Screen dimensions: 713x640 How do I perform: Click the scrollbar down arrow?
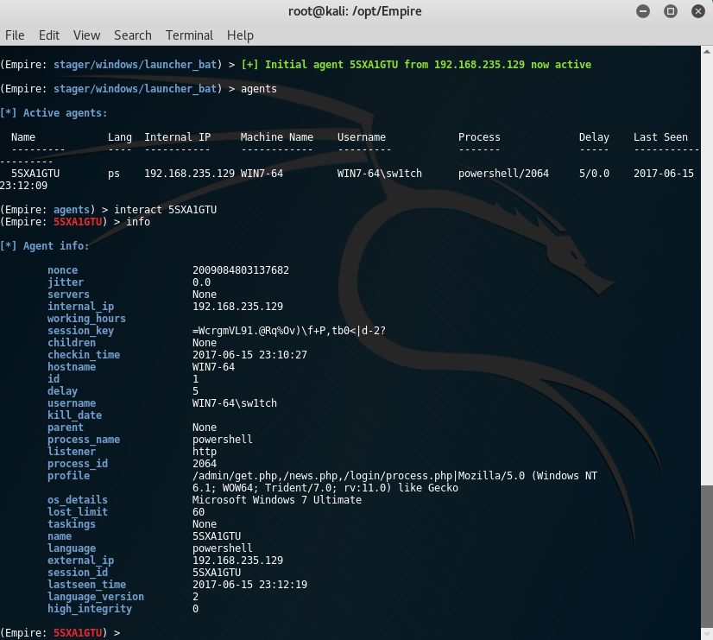coord(707,634)
